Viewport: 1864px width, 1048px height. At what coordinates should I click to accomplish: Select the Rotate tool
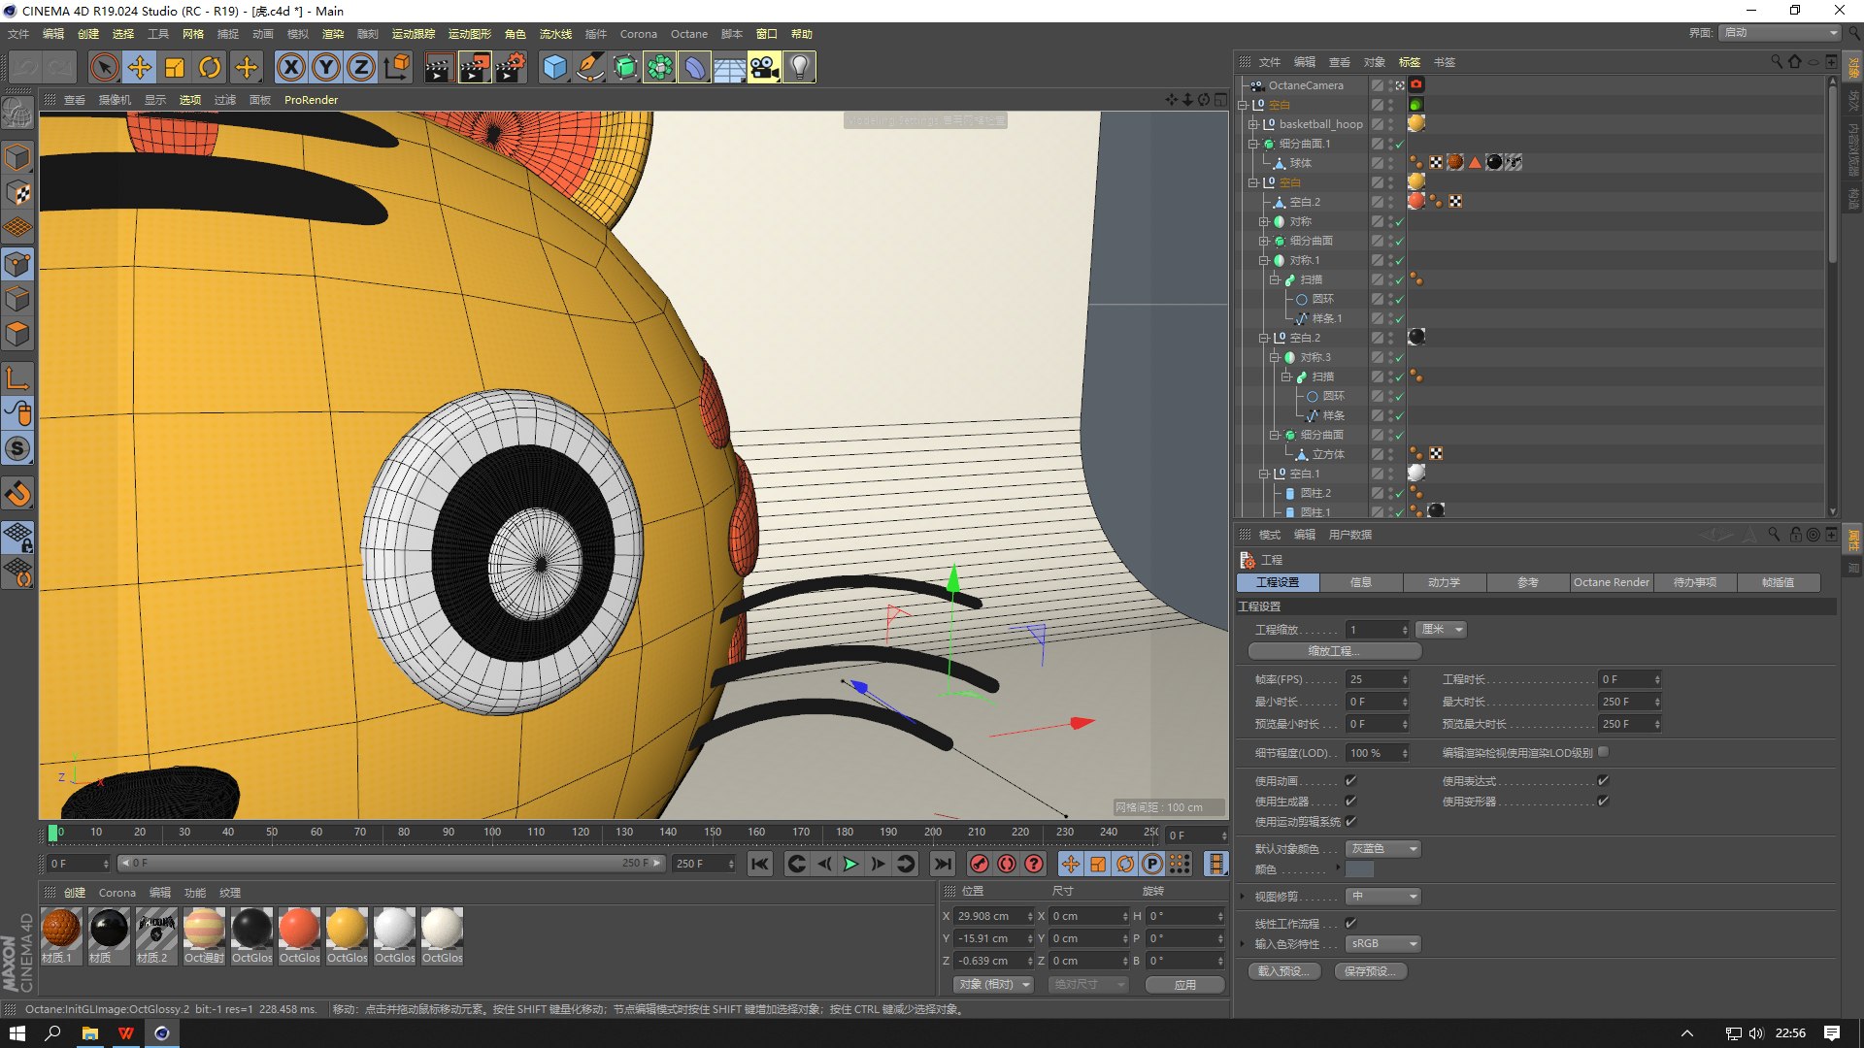[x=210, y=68]
